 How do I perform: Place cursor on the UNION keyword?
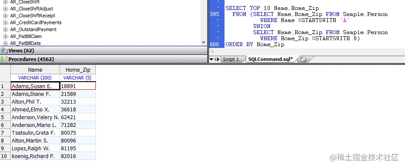click(x=262, y=26)
